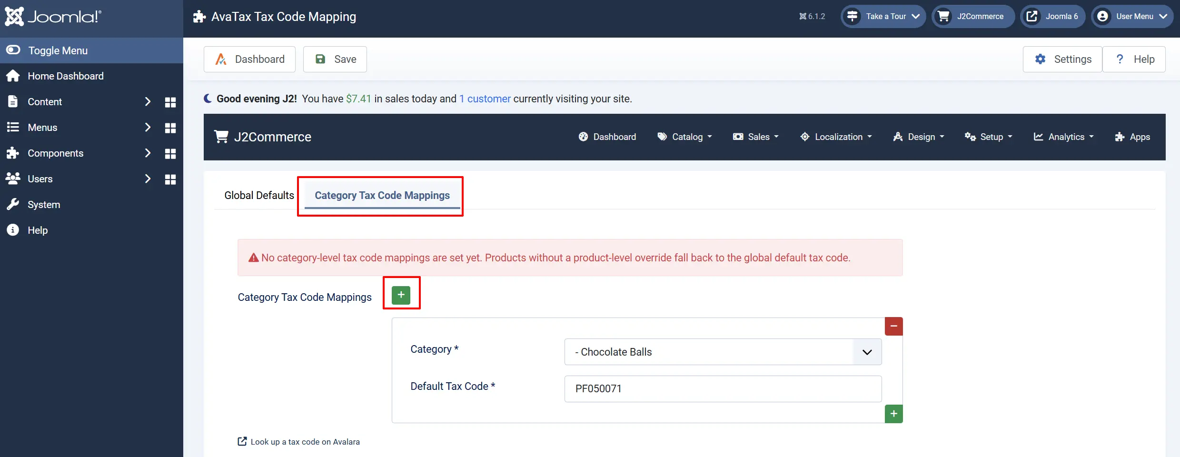Open the 1 customer link
The width and height of the screenshot is (1180, 457).
485,99
